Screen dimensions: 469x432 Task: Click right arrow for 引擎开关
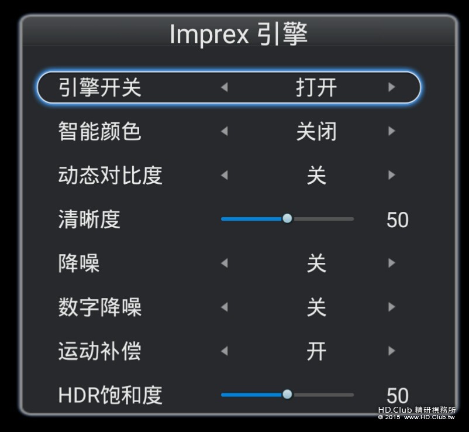click(391, 88)
